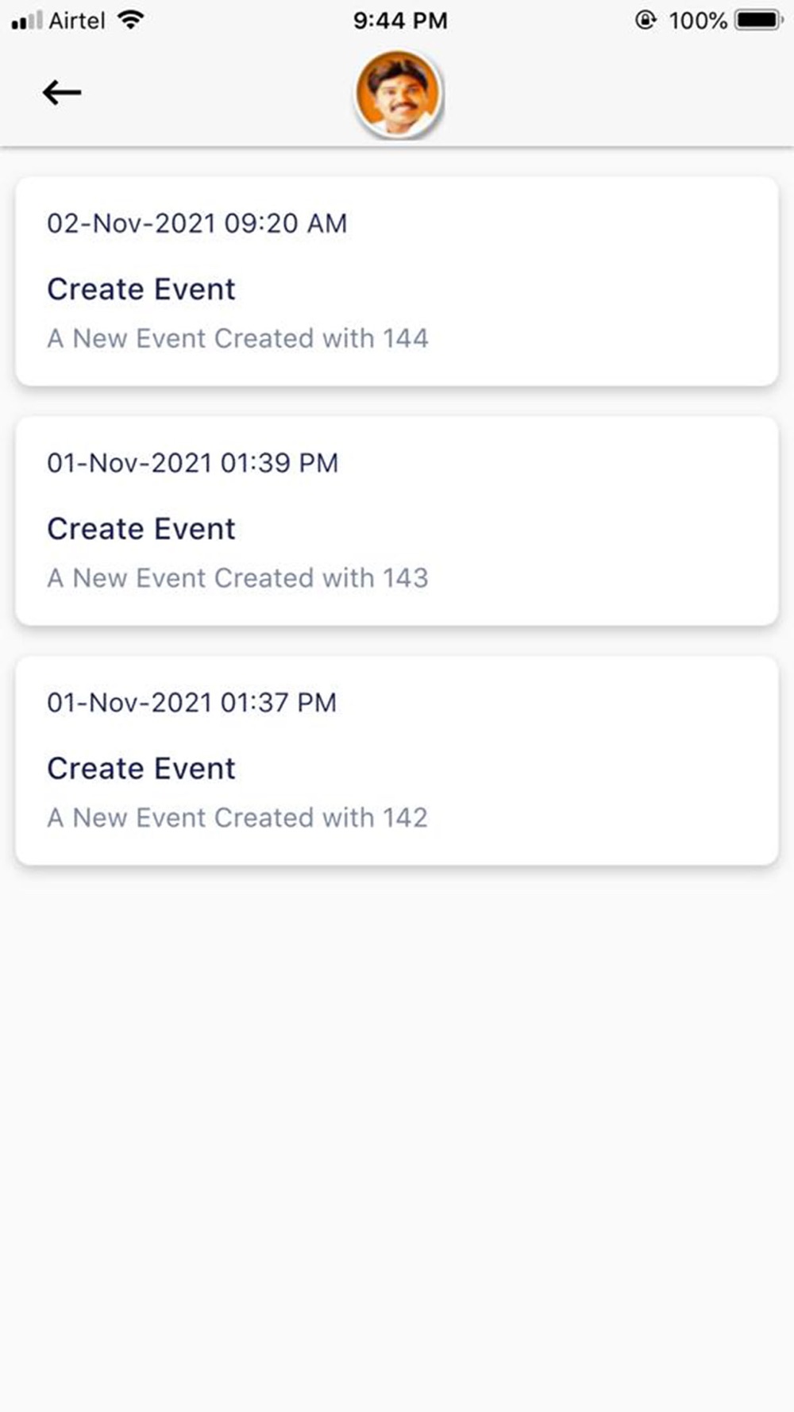The height and width of the screenshot is (1412, 794).
Task: Open the 01-Nov-2021 01:39 PM notification card
Action: pyautogui.click(x=397, y=521)
